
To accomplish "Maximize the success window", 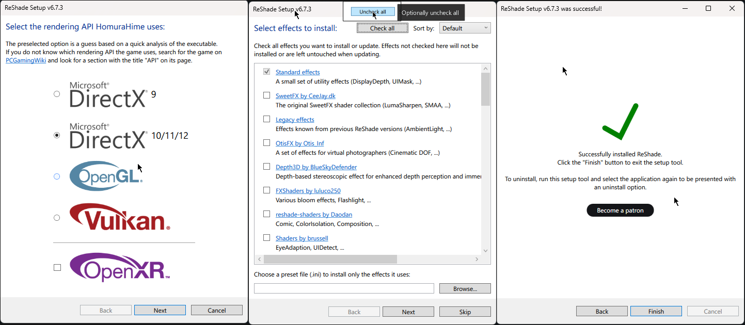I will click(708, 8).
